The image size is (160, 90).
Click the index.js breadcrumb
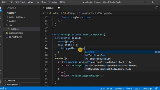(56, 13)
